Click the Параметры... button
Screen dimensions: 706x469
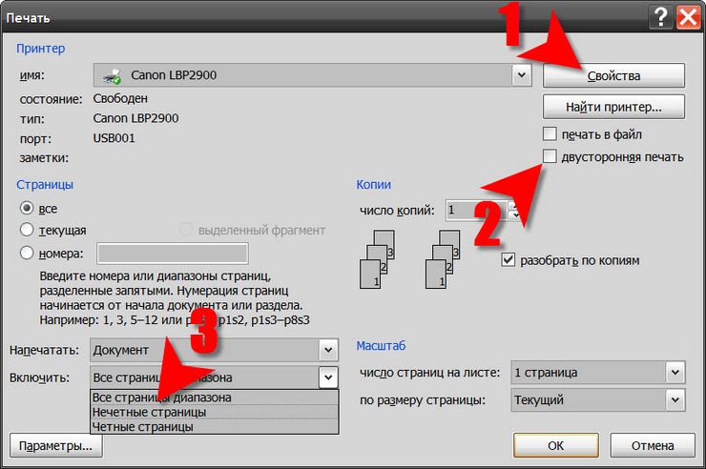point(55,445)
